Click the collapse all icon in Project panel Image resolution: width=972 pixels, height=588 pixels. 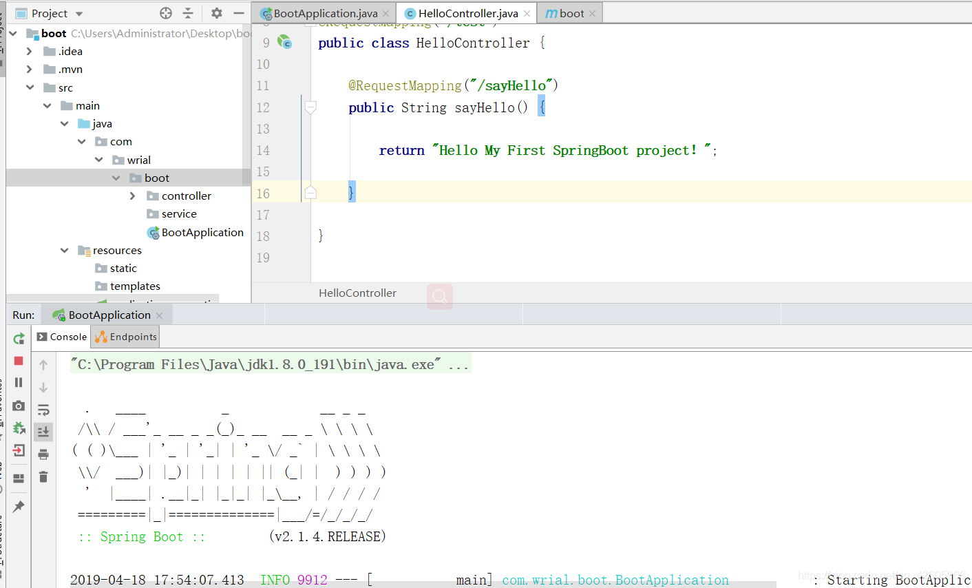coord(188,13)
